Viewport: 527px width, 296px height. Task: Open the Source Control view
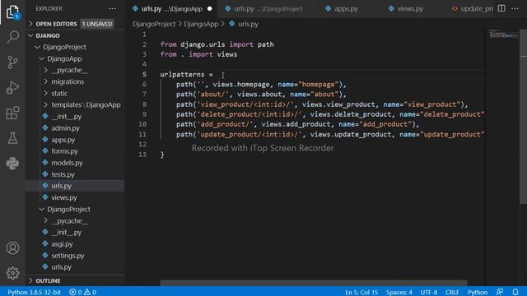click(12, 62)
